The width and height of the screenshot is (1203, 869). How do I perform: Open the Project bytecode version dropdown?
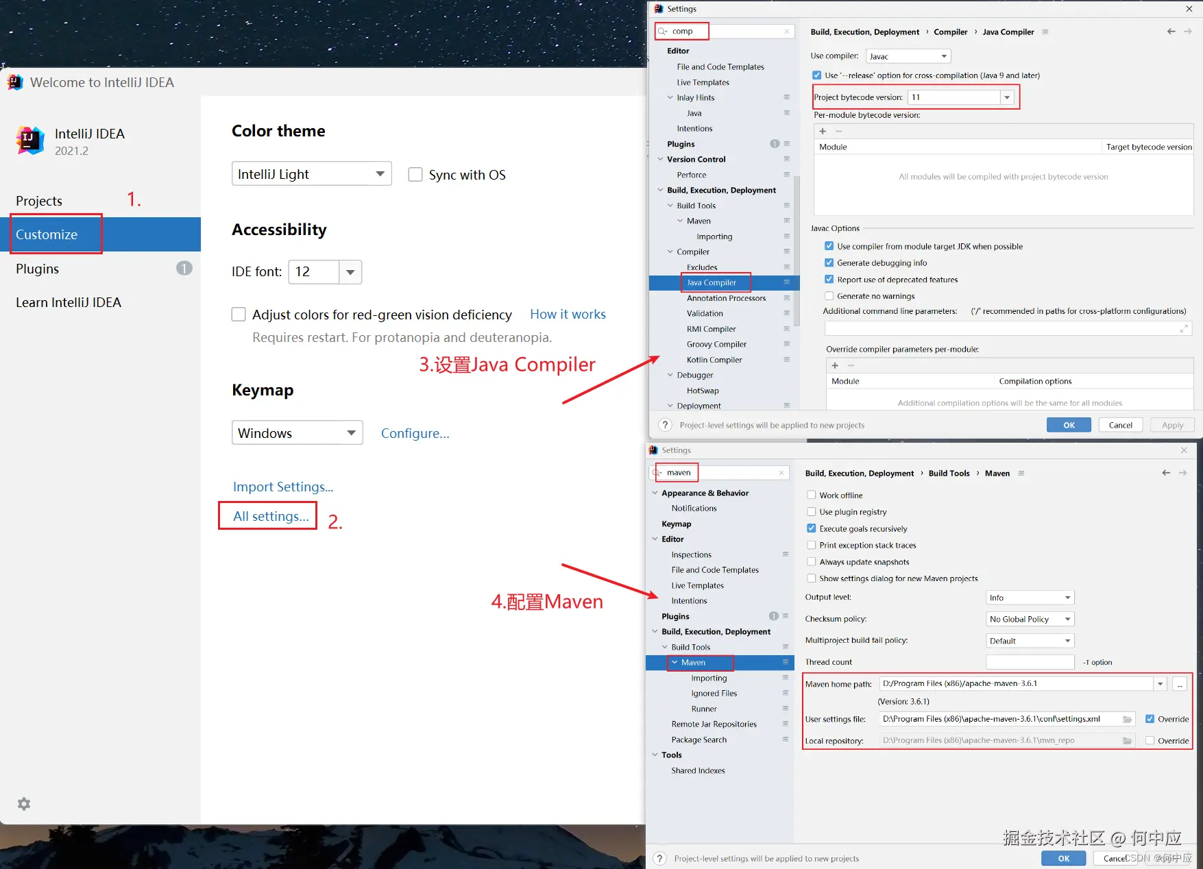(1008, 97)
